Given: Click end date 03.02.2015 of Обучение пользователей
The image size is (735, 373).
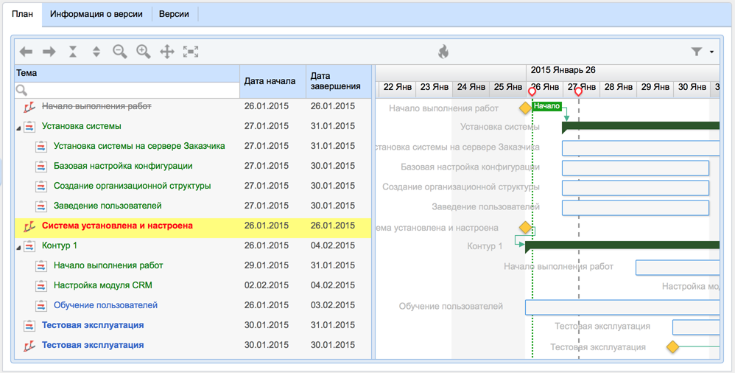Looking at the screenshot, I should click(x=333, y=305).
